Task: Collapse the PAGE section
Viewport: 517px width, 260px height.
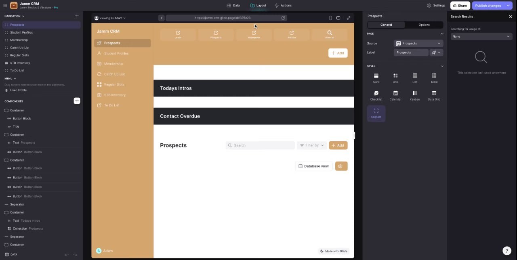Action: [442, 34]
